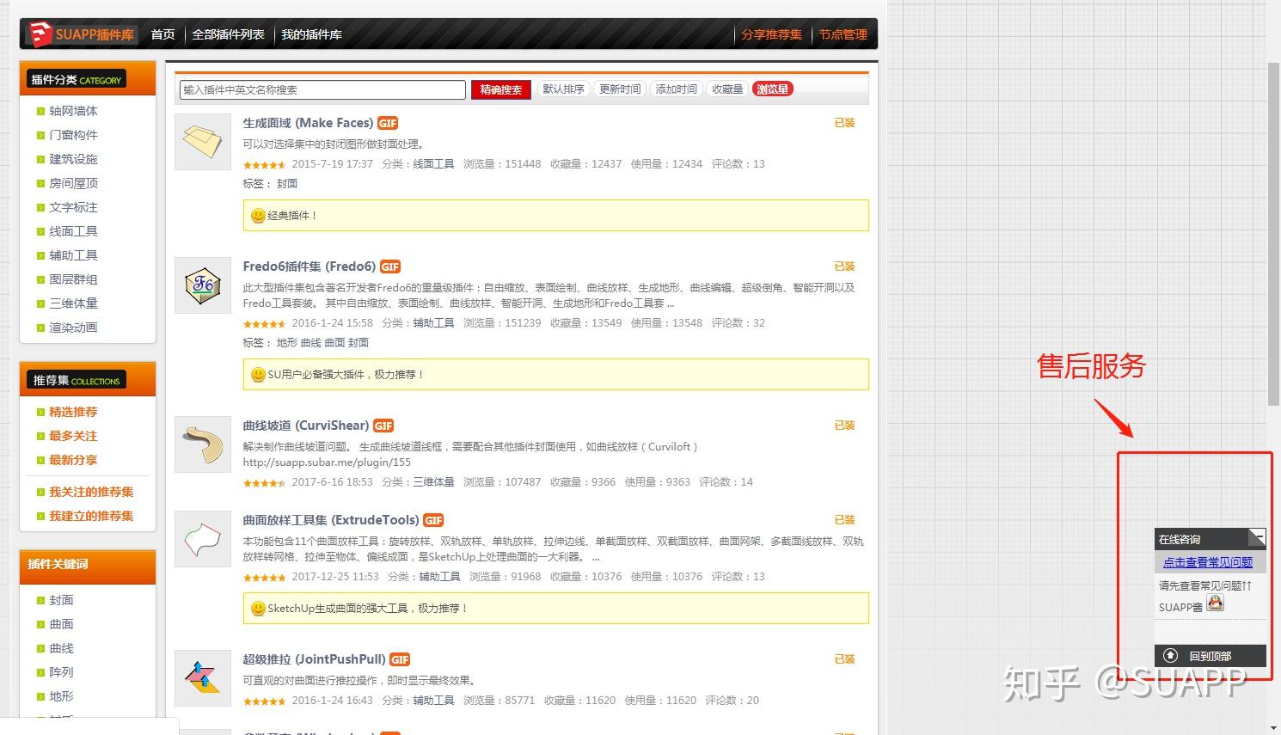The width and height of the screenshot is (1281, 735).
Task: Sort by 添加时间
Action: (x=677, y=89)
